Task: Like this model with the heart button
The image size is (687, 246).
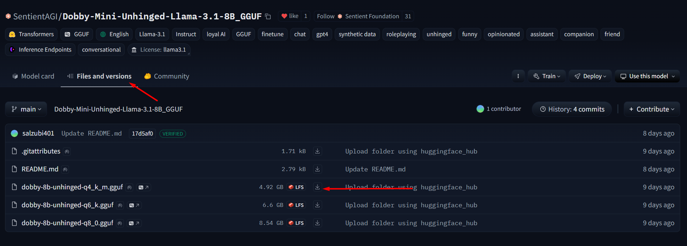Action: [290, 16]
